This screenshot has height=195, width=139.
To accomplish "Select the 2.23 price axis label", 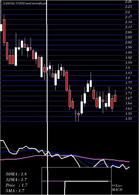I will pyautogui.click(x=128, y=7).
